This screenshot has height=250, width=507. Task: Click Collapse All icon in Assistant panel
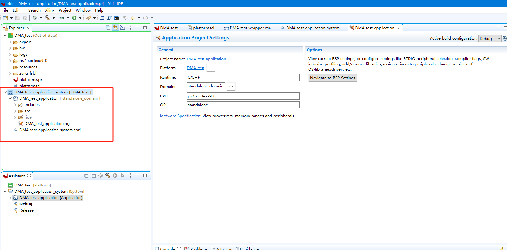point(86,176)
